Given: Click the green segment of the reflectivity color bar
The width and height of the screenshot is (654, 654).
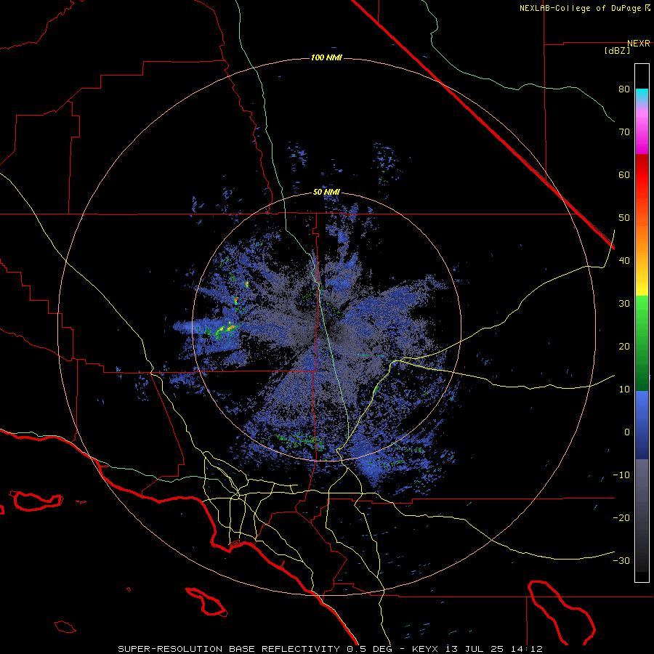Looking at the screenshot, I should (642, 343).
